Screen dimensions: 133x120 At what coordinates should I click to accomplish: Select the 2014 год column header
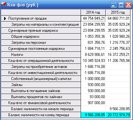click(93, 12)
